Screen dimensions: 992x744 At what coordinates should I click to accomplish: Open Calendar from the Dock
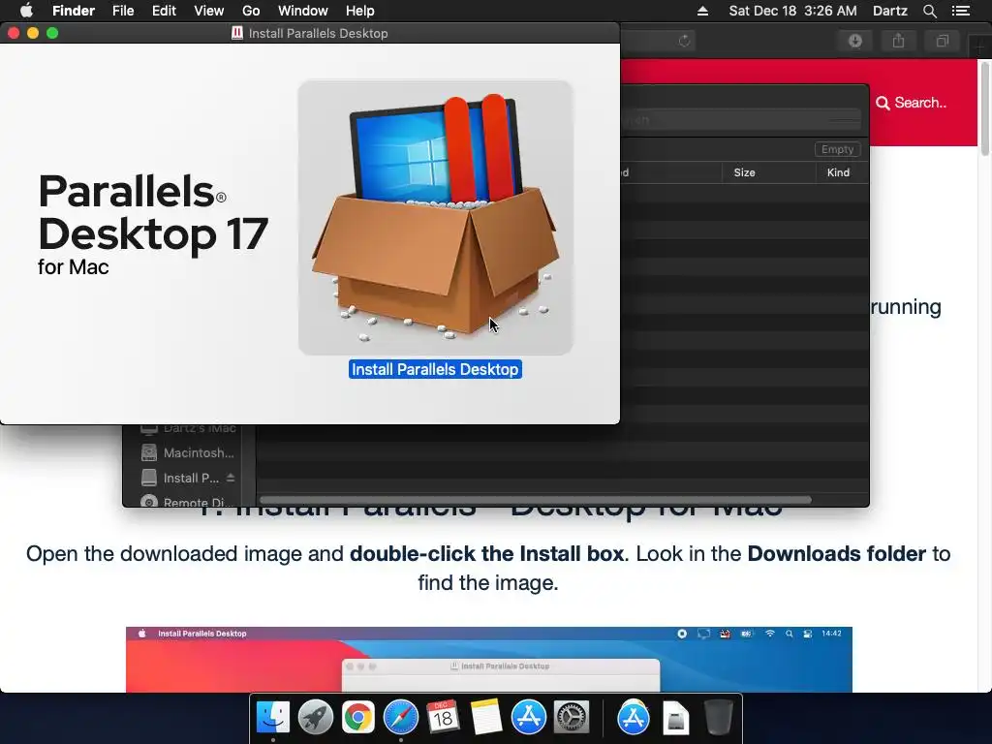(x=443, y=718)
